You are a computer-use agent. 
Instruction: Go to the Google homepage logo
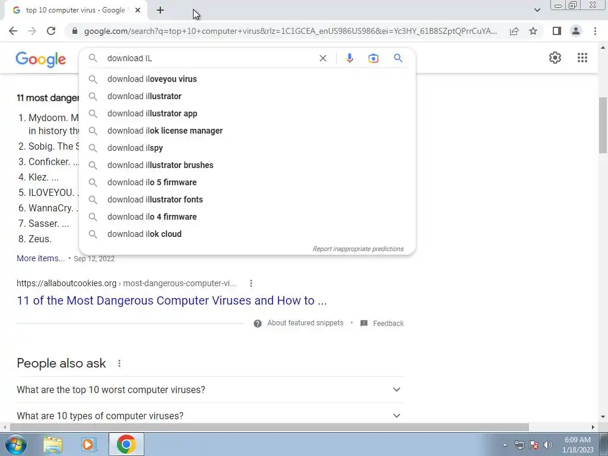coord(41,59)
